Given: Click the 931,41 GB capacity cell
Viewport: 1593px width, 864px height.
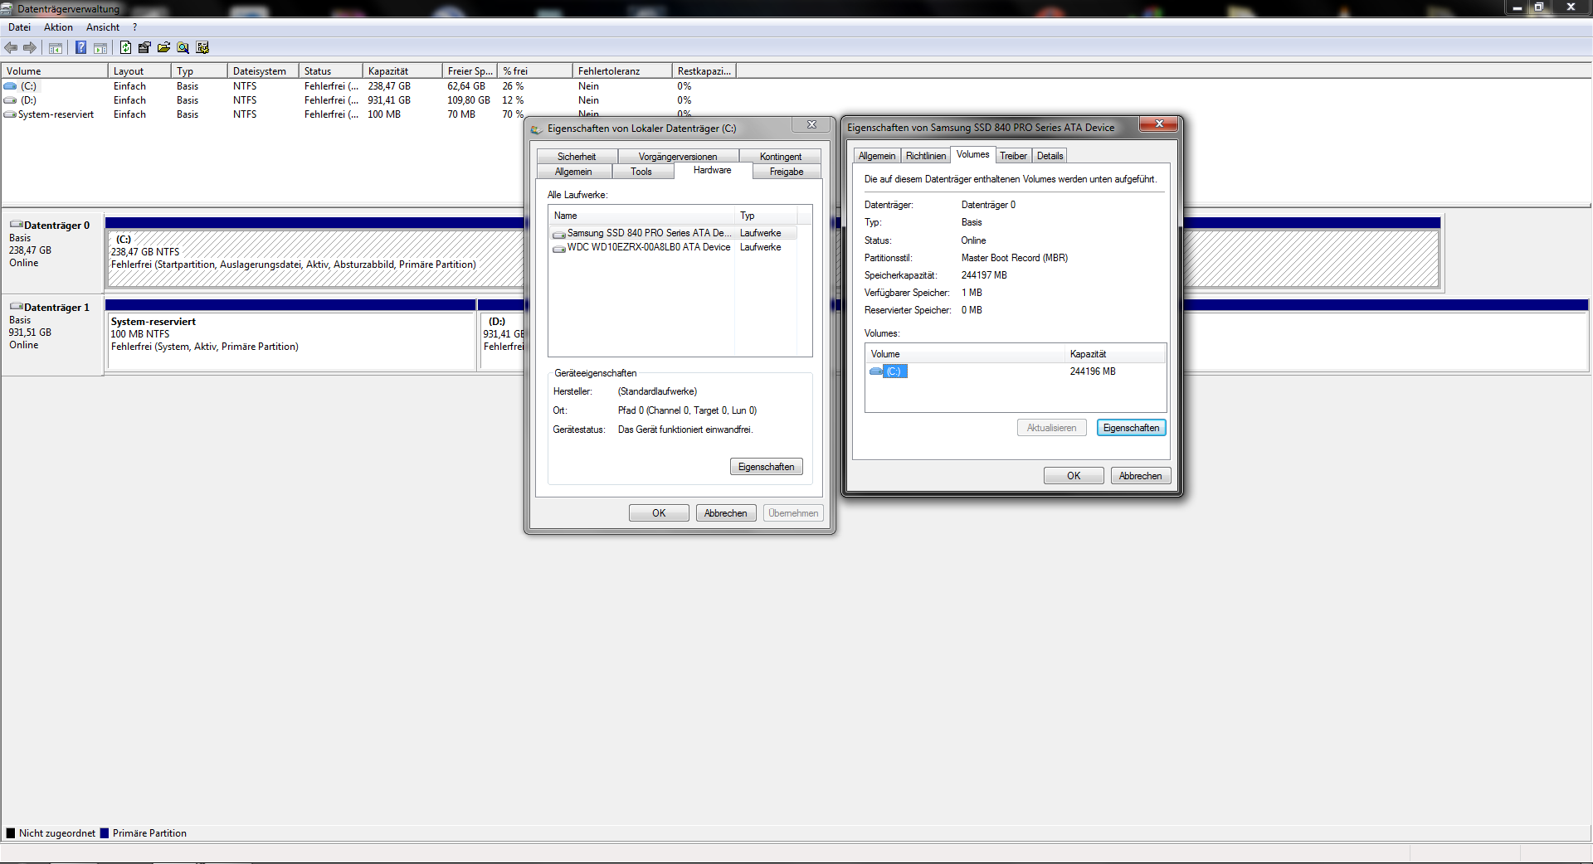Looking at the screenshot, I should (389, 100).
